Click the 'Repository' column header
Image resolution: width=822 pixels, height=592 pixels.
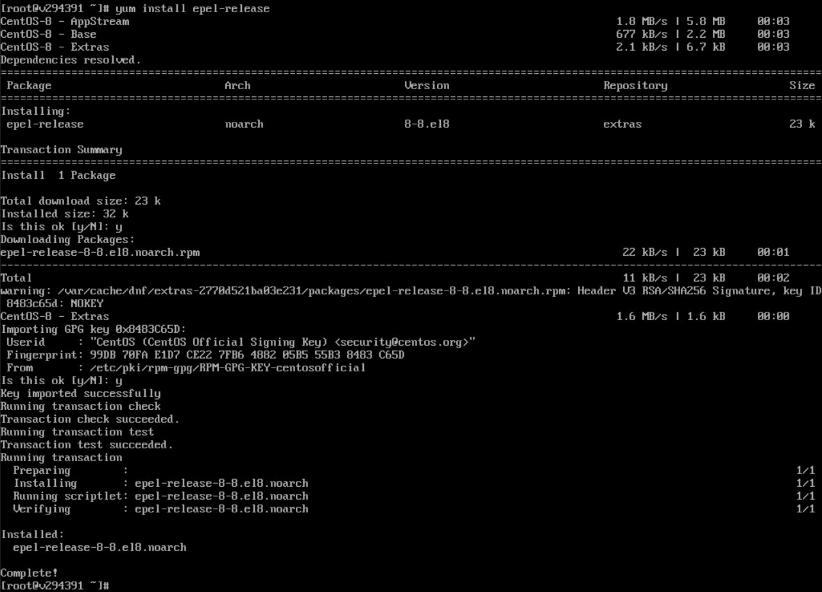tap(635, 85)
